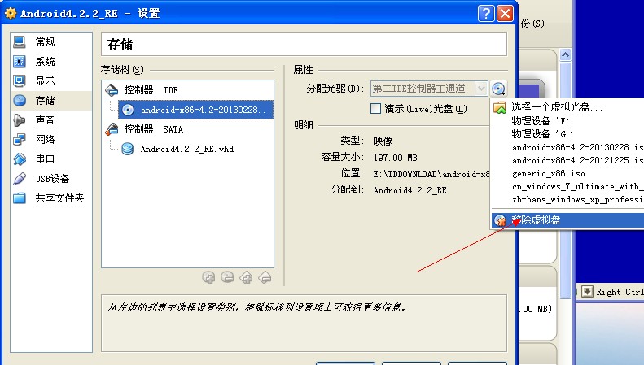Open the 第二IDE控制器主通道 drive dropdown
The image size is (644, 365).
point(429,89)
